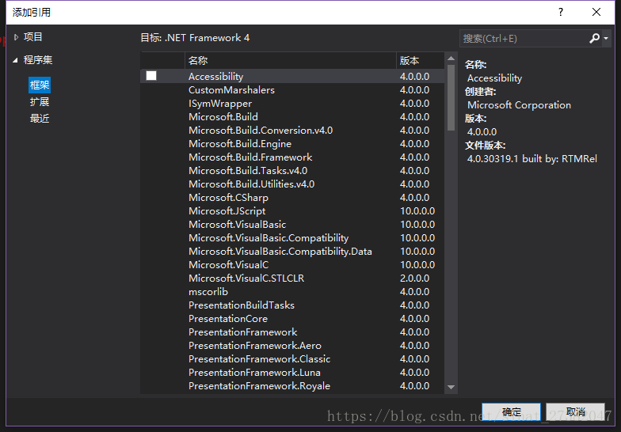Select PresentationFramework.Royale entry
This screenshot has width=621, height=432.
pos(292,386)
